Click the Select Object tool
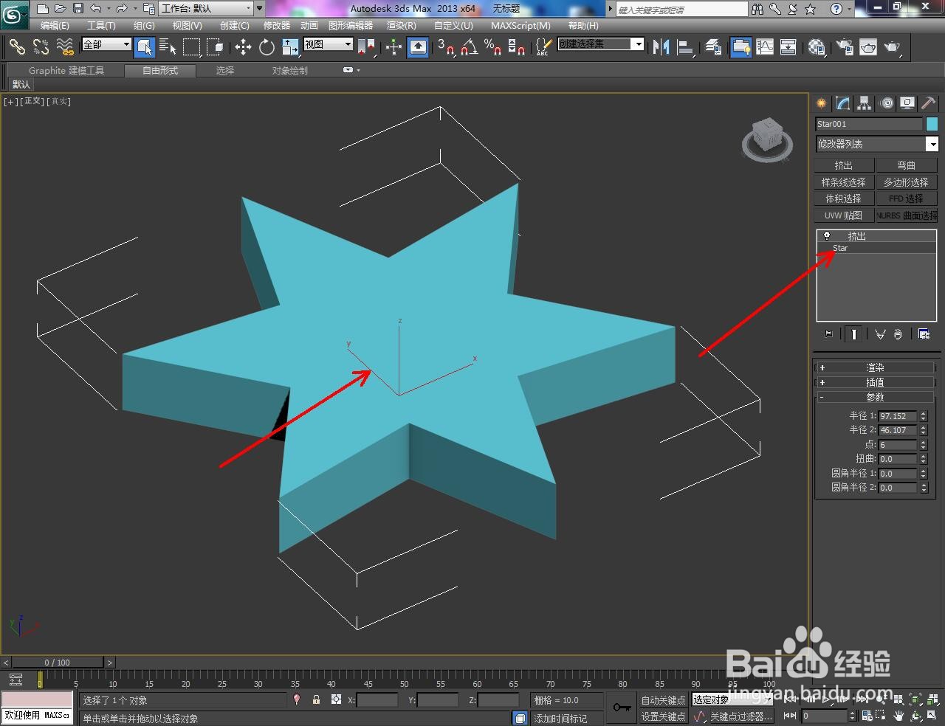 tap(145, 47)
